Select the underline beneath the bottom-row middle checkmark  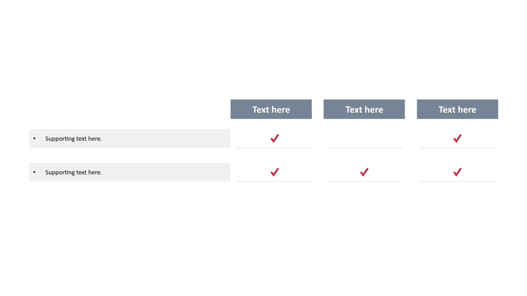(x=364, y=181)
